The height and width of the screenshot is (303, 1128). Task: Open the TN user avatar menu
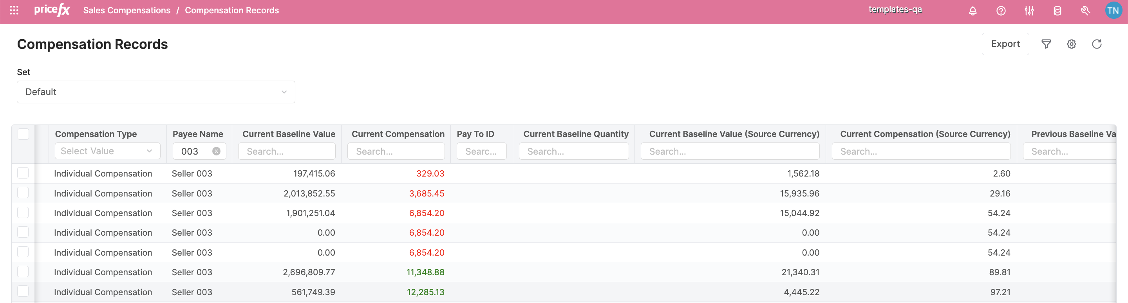tap(1113, 11)
